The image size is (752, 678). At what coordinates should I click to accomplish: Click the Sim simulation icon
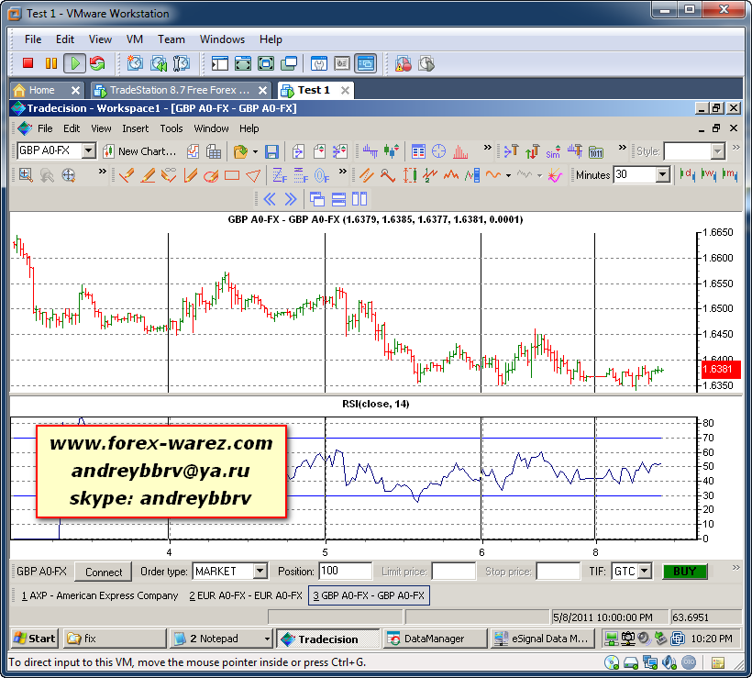tap(553, 151)
